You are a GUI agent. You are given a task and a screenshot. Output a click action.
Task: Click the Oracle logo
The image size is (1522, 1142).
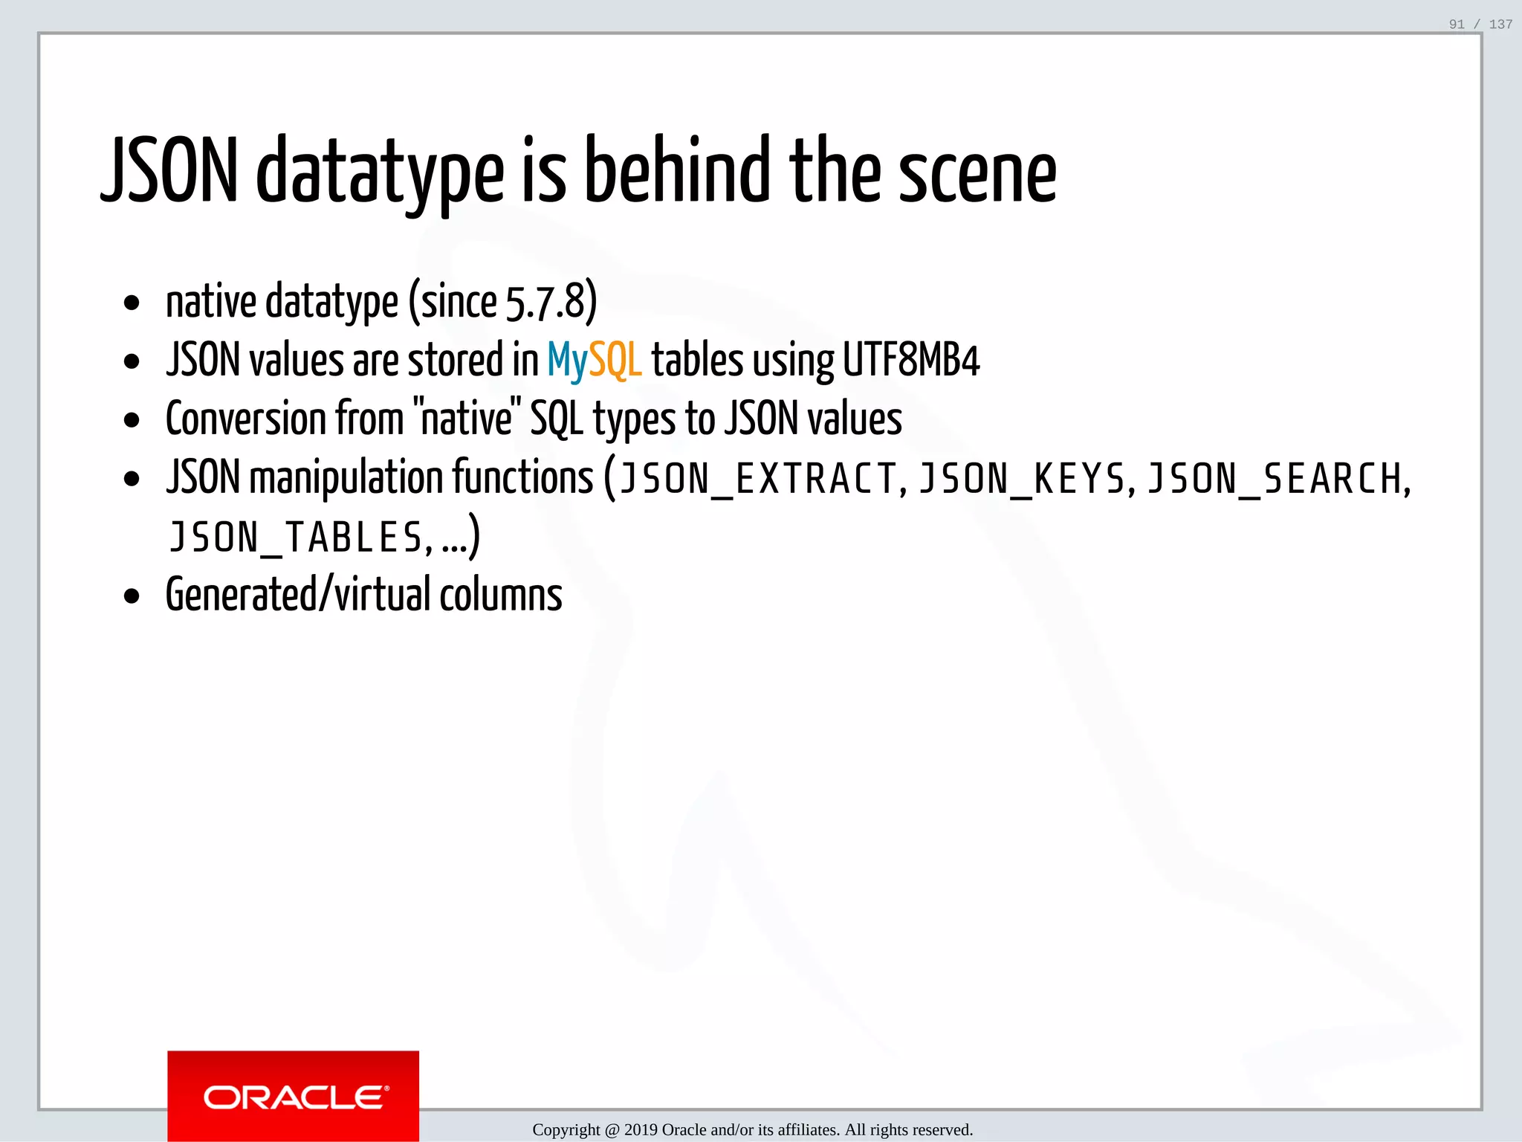pyautogui.click(x=293, y=1096)
